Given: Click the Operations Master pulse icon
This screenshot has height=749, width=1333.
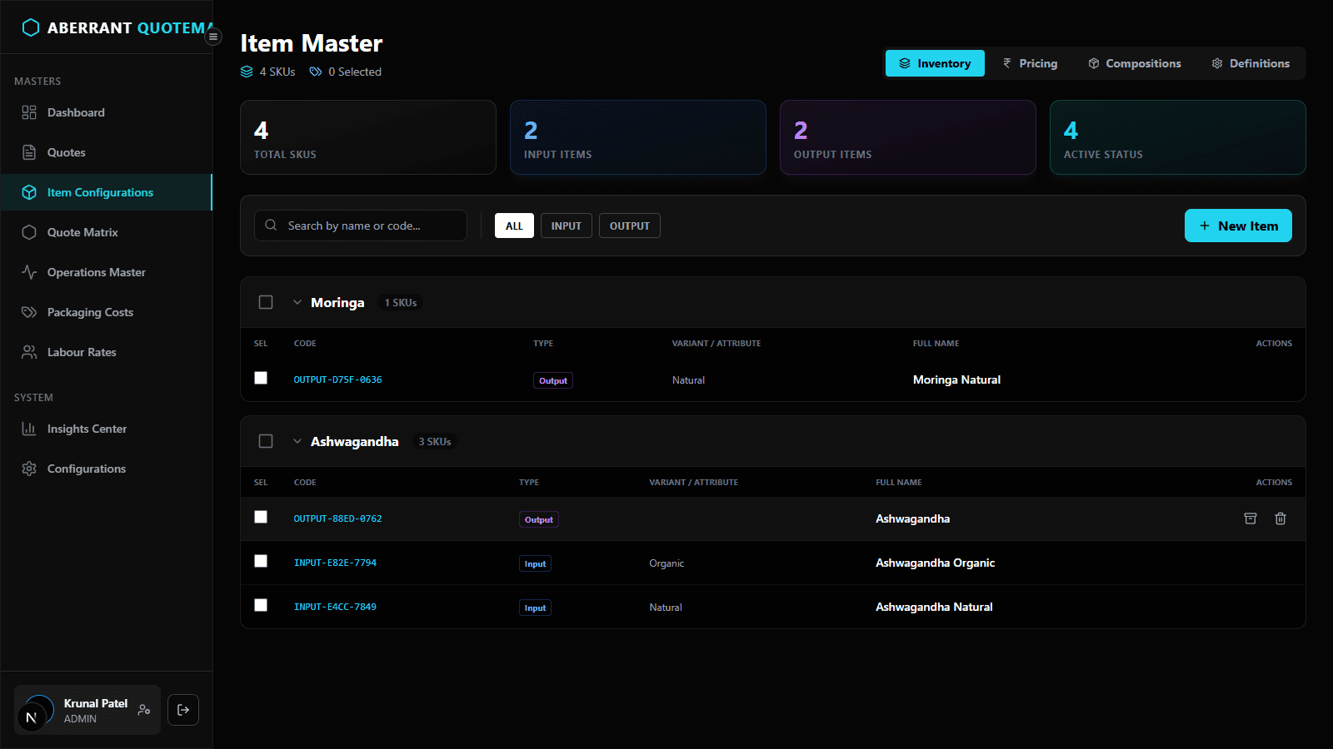Looking at the screenshot, I should pyautogui.click(x=29, y=272).
